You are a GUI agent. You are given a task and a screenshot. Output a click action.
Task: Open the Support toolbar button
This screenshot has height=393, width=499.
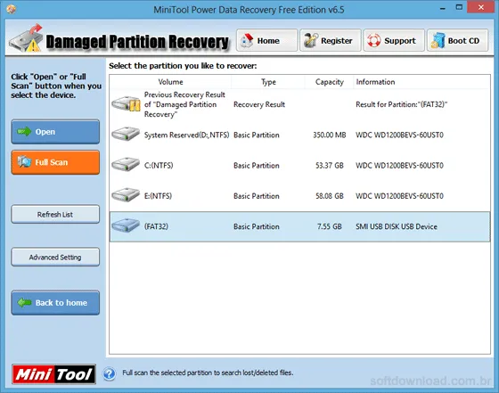[394, 40]
